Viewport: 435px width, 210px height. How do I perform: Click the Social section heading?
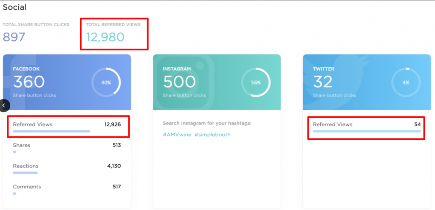click(15, 7)
